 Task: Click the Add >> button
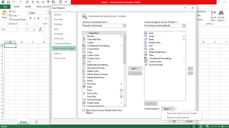(135, 68)
